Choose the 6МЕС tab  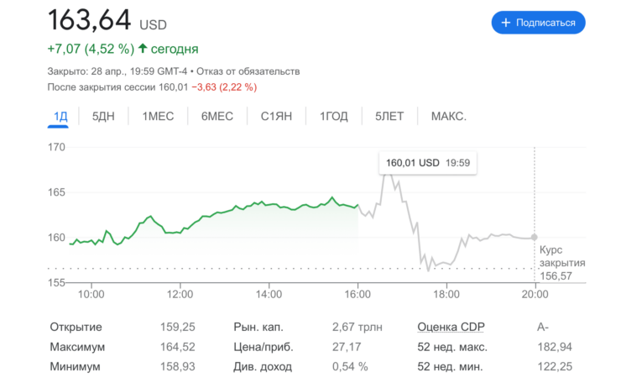[x=217, y=117]
